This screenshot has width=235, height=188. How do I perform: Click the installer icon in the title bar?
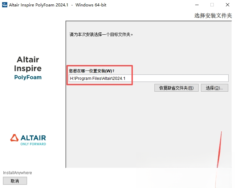click(x=4, y=5)
